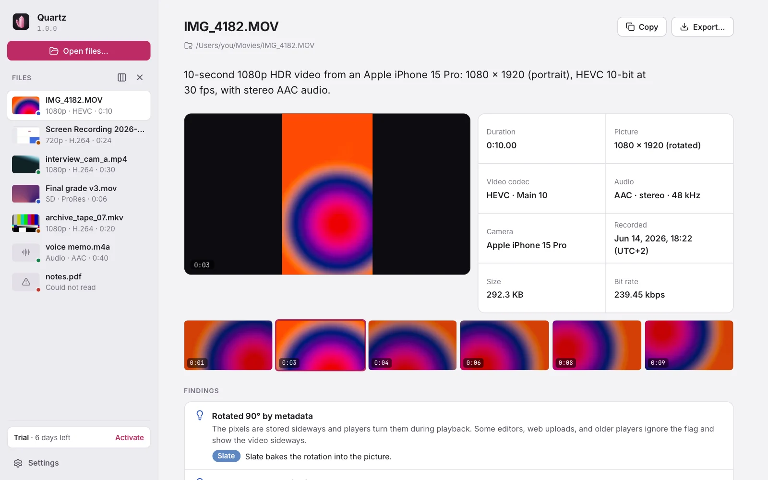The height and width of the screenshot is (480, 768).
Task: Click the Camera value Apple iPhone 15 Pro
Action: 527,245
